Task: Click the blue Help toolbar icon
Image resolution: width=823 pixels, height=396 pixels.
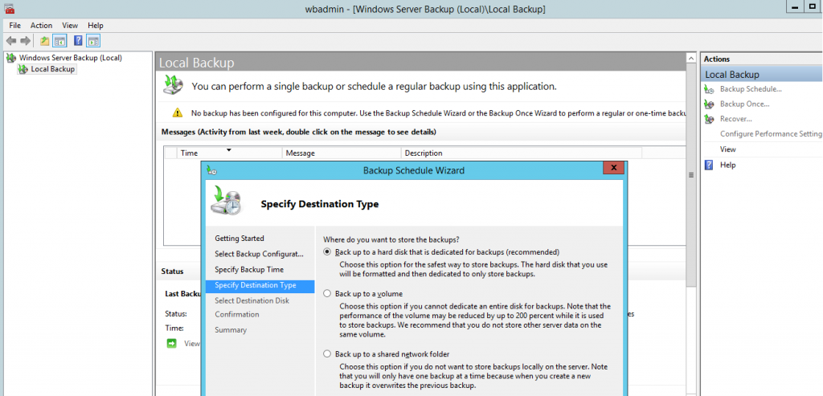Action: [x=78, y=41]
